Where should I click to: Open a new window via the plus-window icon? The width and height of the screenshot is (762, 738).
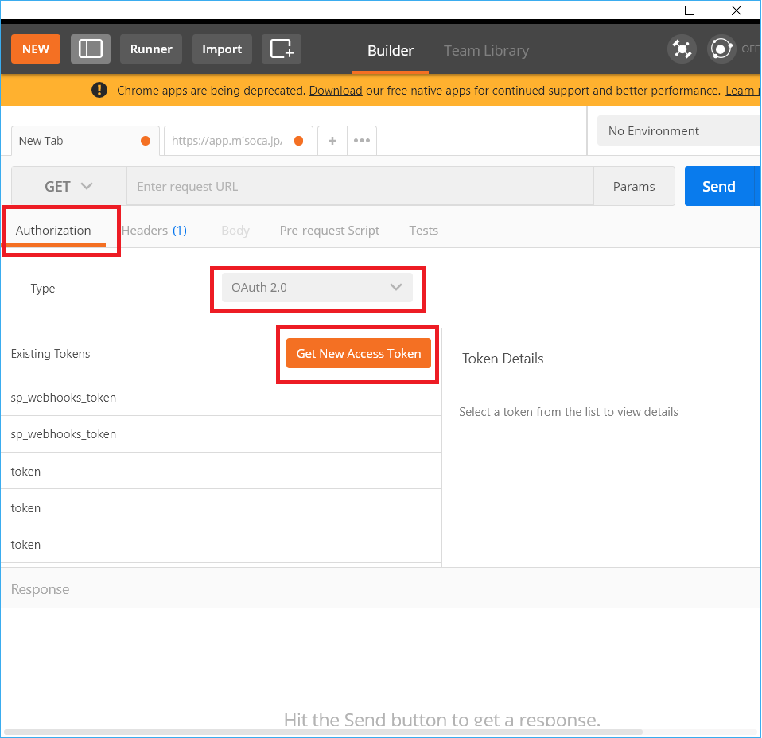tap(282, 49)
